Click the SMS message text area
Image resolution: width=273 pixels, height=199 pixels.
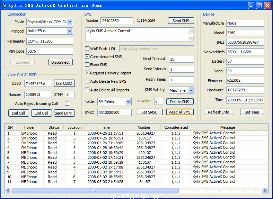pos(137,35)
